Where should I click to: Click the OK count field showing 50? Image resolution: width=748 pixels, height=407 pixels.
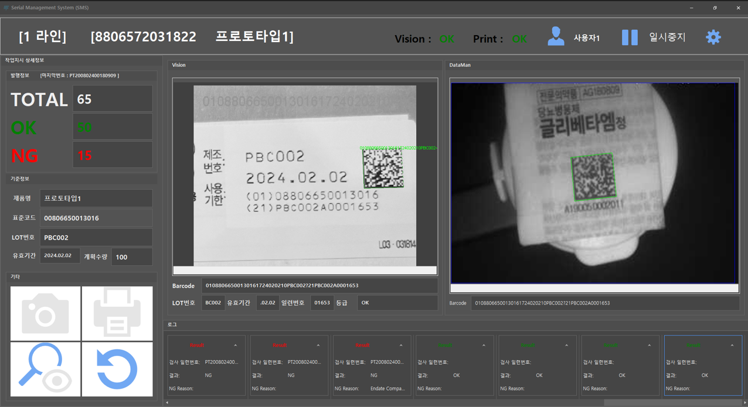(x=113, y=126)
